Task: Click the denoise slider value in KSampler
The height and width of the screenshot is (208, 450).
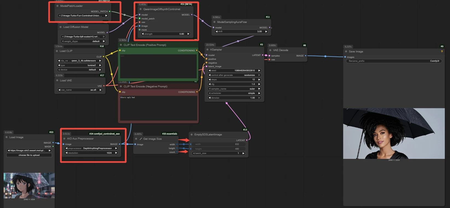Action: pos(234,98)
